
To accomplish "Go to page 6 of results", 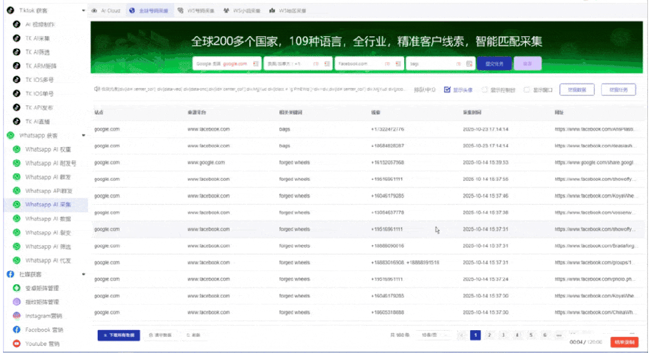I will (545, 335).
